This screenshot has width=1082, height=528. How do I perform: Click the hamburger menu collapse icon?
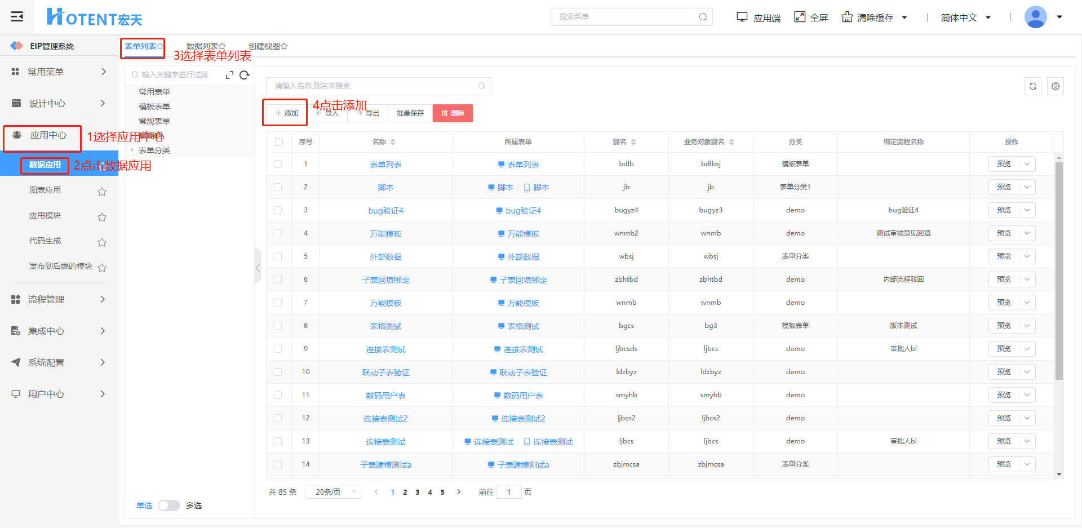17,16
